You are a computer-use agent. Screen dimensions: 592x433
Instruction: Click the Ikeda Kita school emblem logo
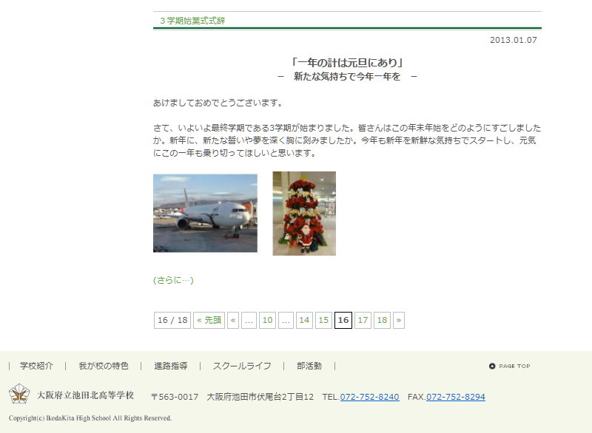pos(19,394)
